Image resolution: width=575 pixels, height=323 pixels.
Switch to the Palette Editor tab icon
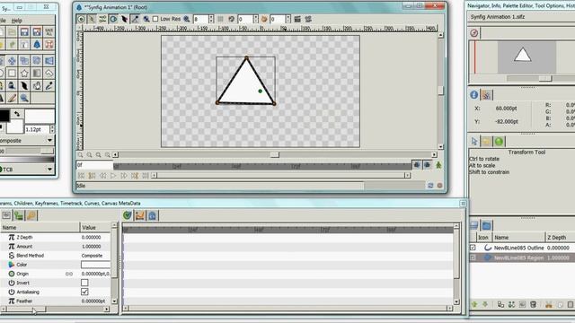pyautogui.click(x=487, y=95)
